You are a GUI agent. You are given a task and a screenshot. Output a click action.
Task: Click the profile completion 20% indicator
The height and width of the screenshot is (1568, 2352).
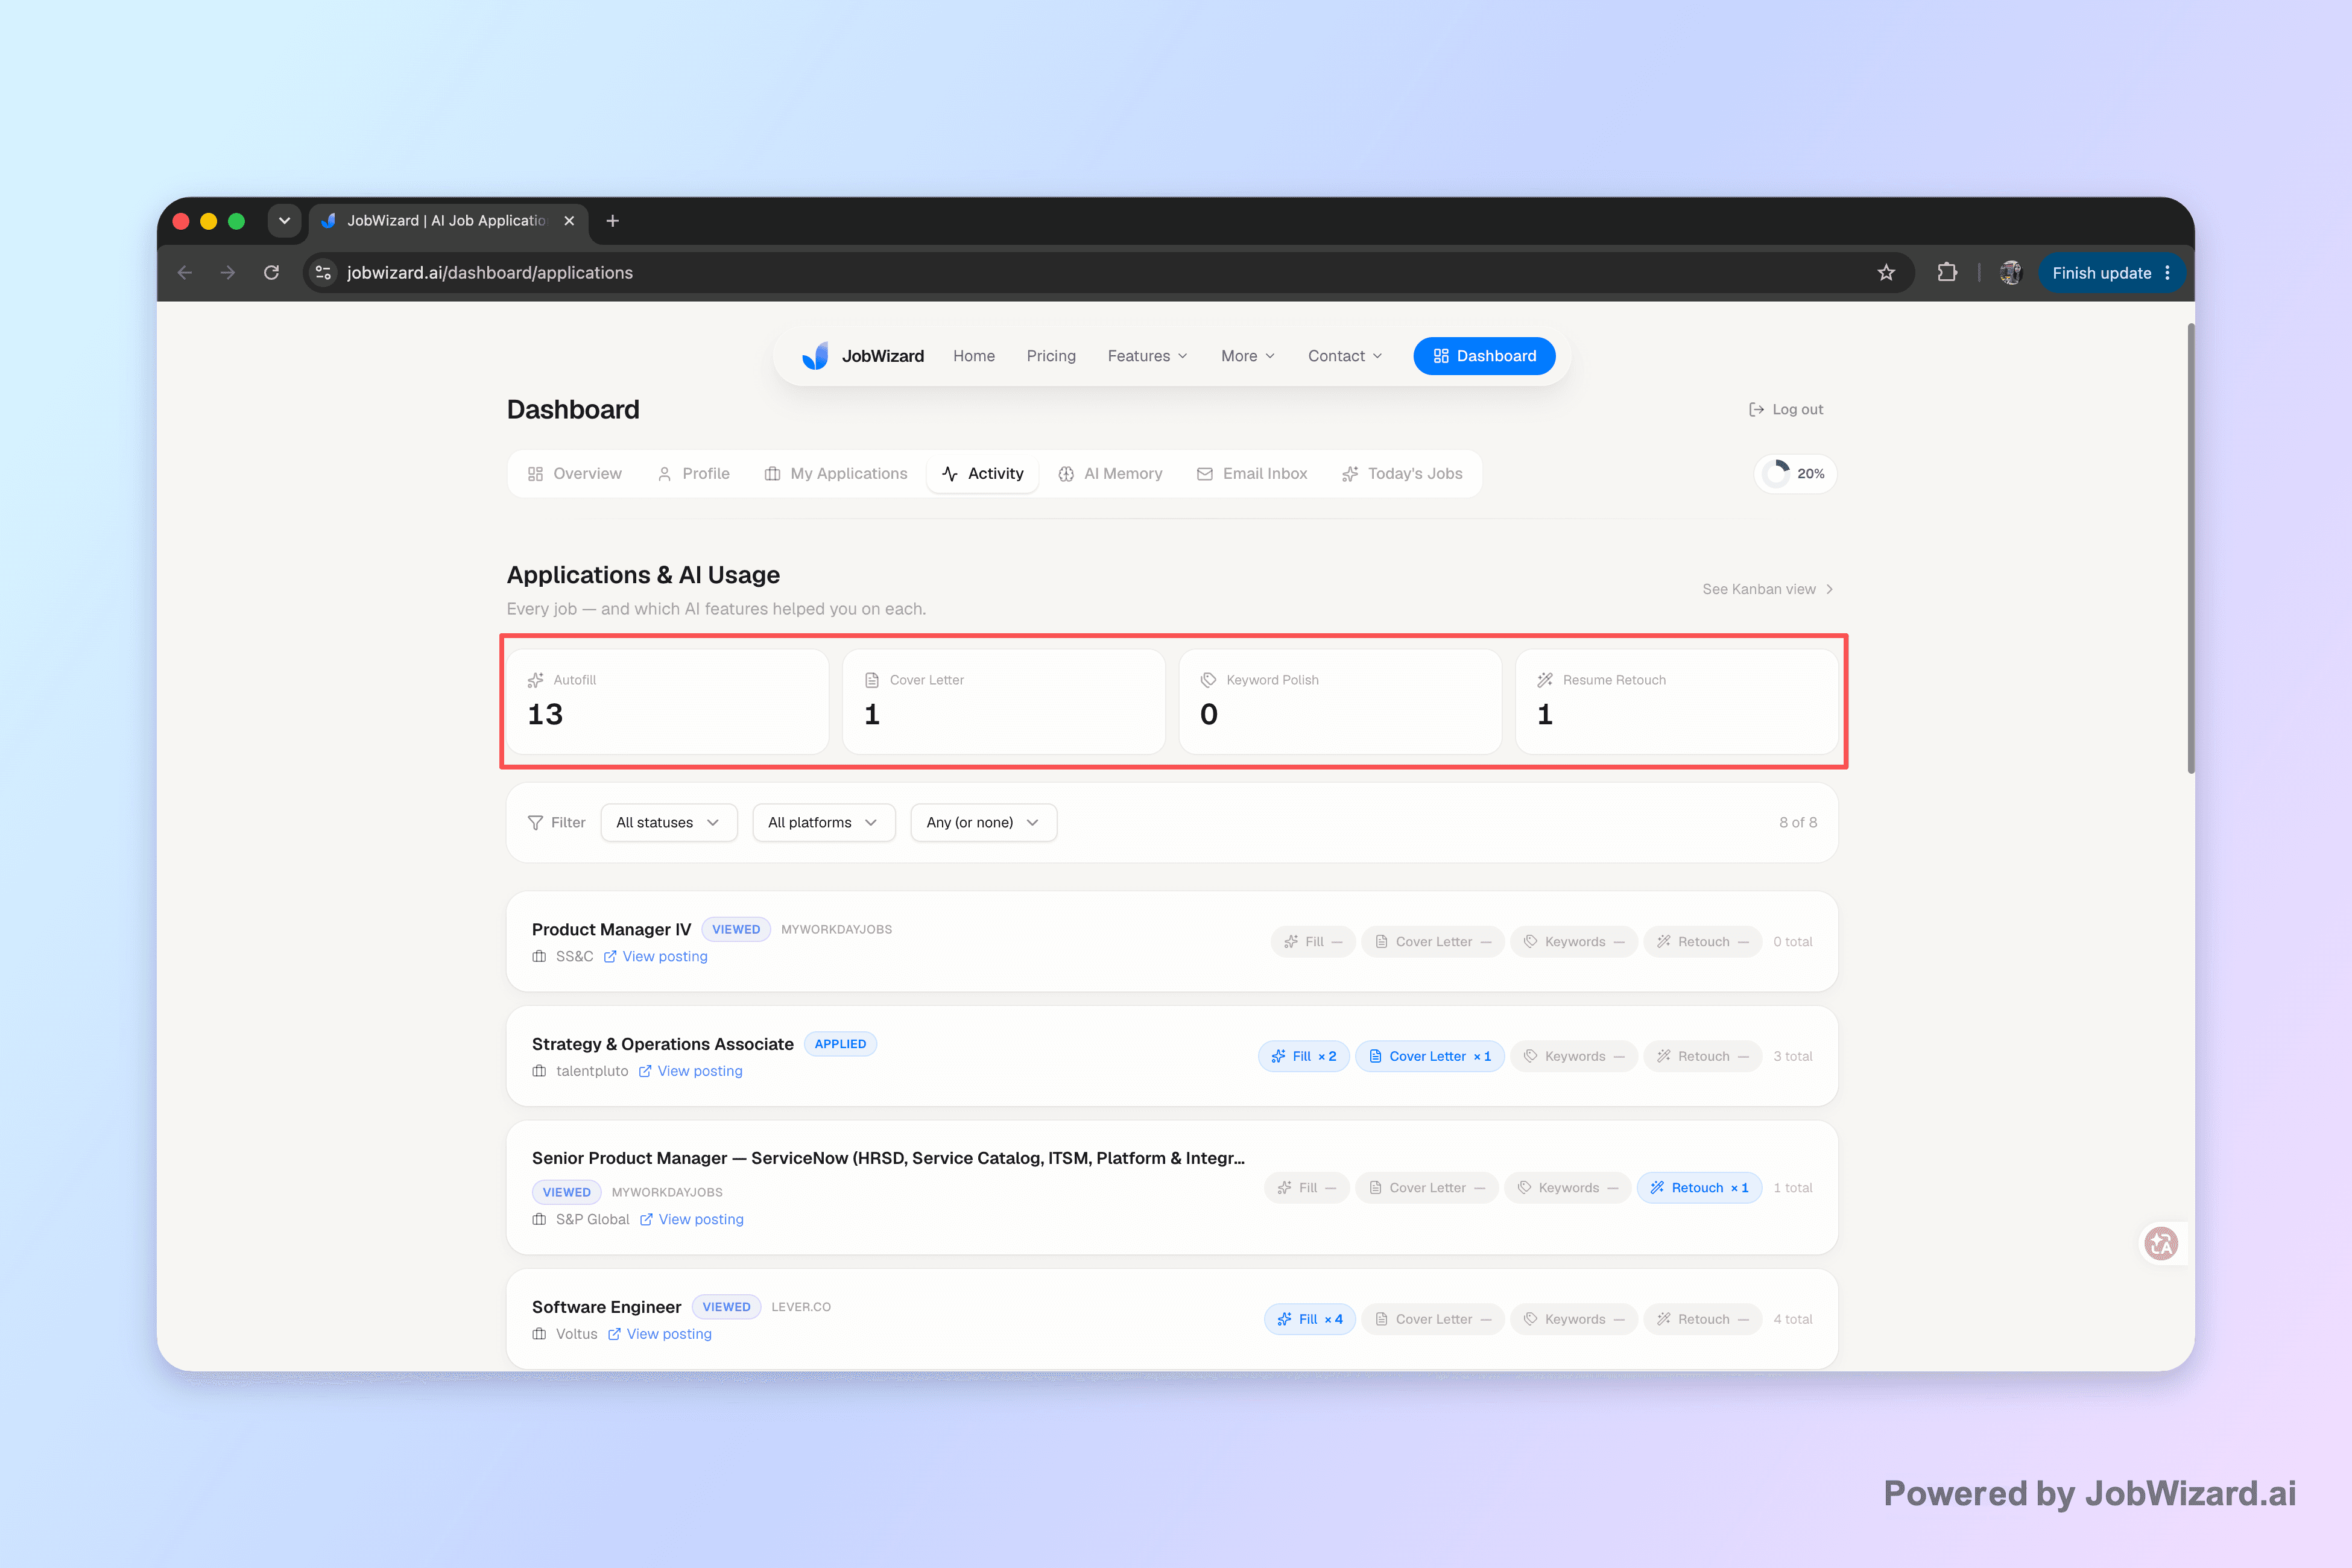(x=1796, y=474)
